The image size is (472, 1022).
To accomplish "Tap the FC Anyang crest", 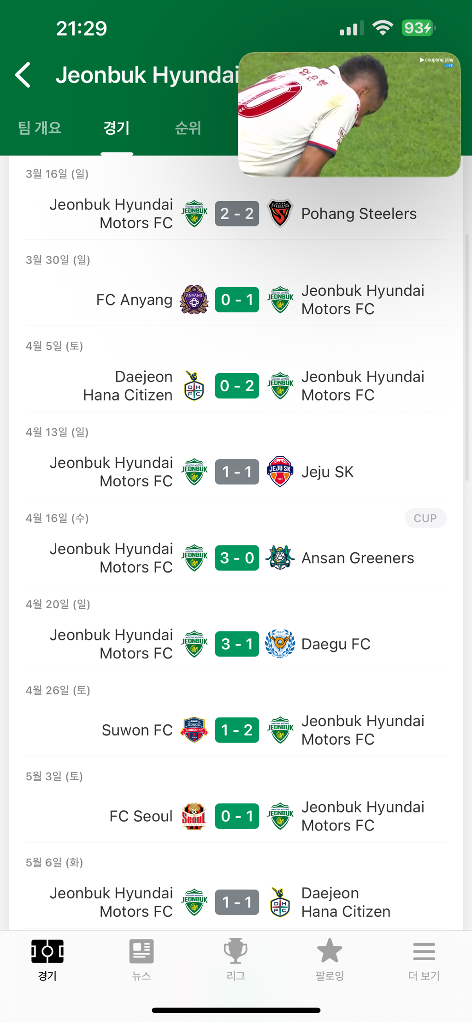I will coord(194,300).
